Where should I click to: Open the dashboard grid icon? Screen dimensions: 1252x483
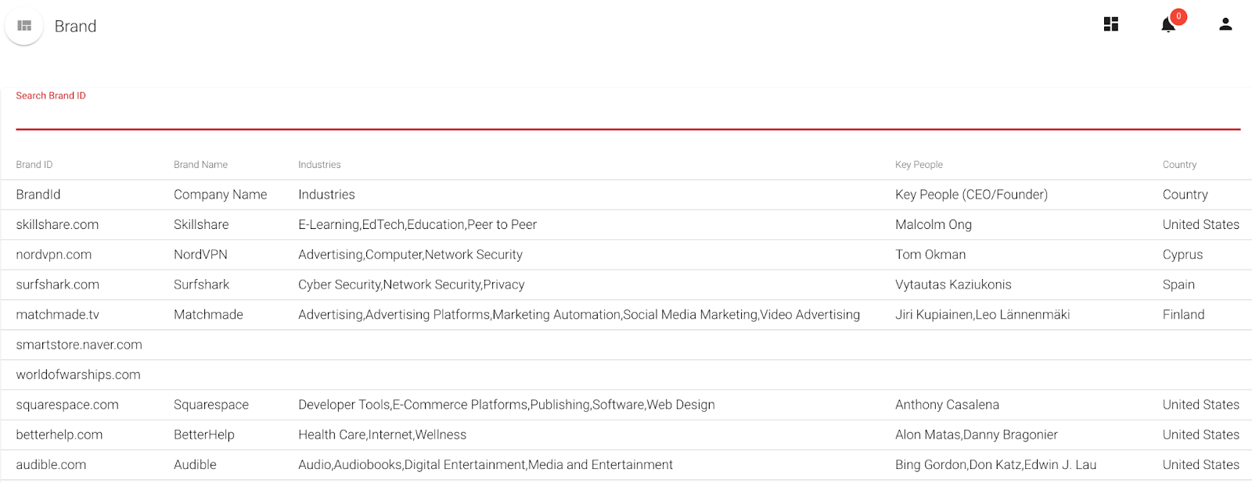[x=1111, y=24]
